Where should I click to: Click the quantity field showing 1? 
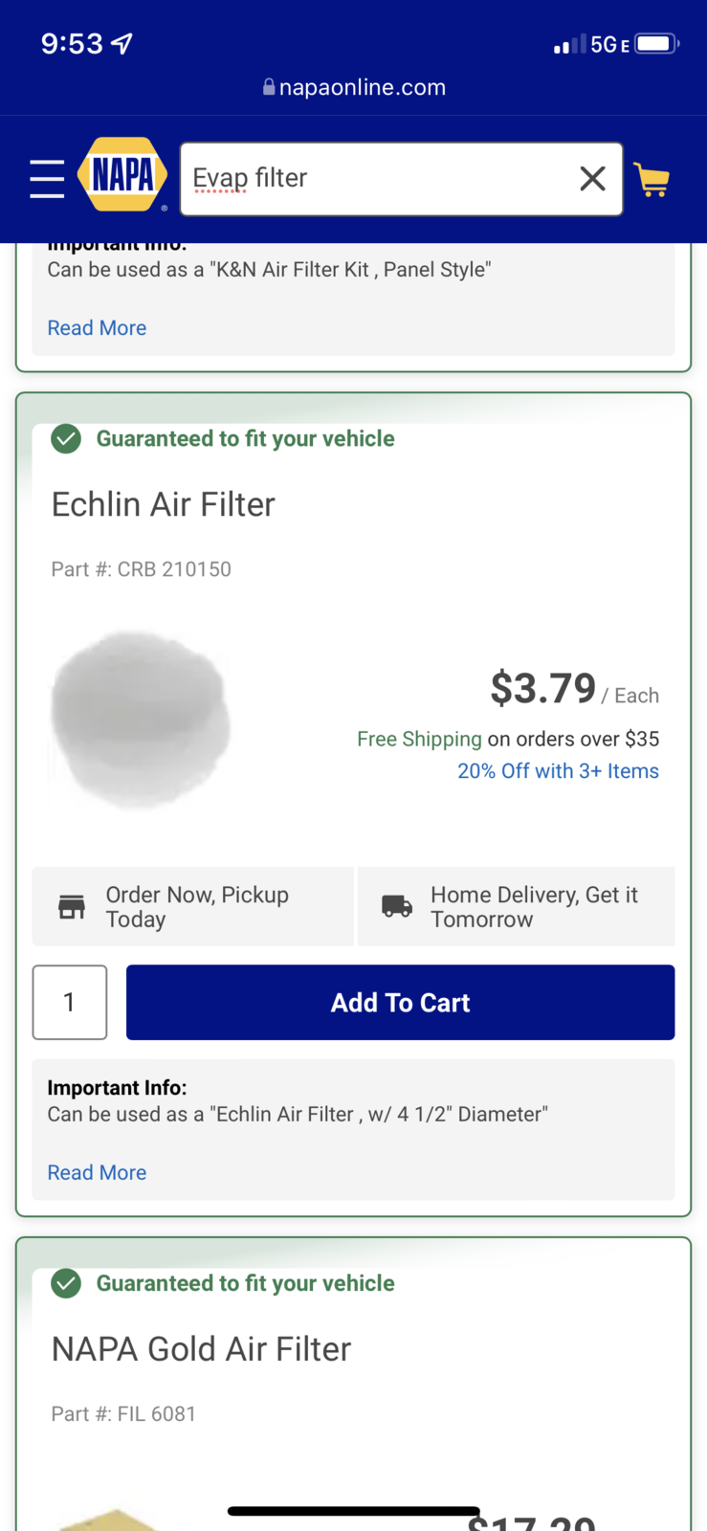pos(70,1002)
